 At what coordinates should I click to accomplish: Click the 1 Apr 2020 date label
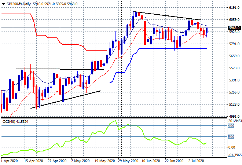pos(9,161)
